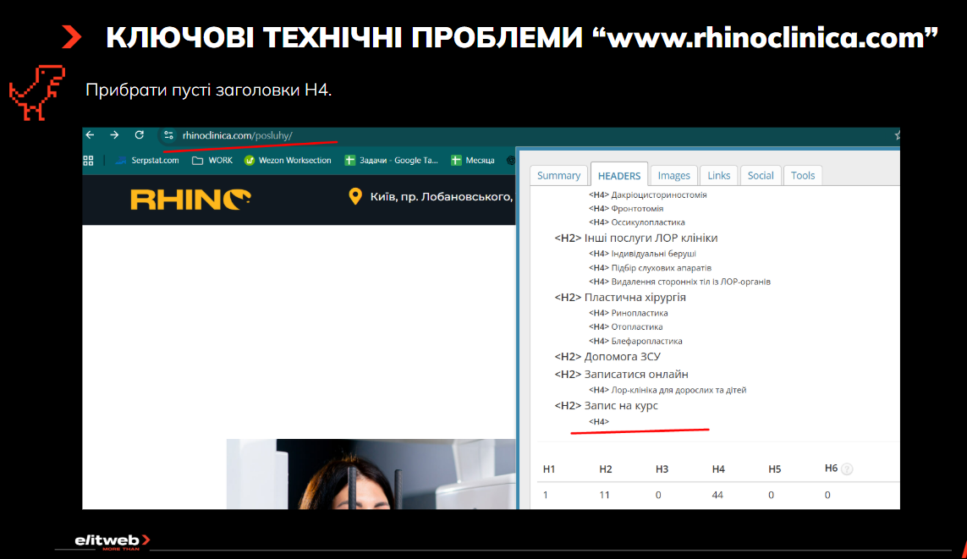Select the Social tab
Image resolution: width=967 pixels, height=559 pixels.
(x=761, y=176)
